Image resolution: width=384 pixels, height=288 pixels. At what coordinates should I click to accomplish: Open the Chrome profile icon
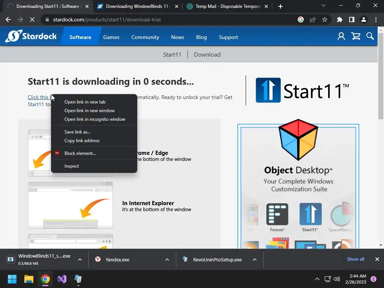(x=364, y=19)
